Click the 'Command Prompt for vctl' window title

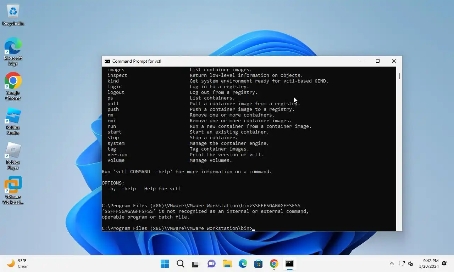[x=137, y=61]
